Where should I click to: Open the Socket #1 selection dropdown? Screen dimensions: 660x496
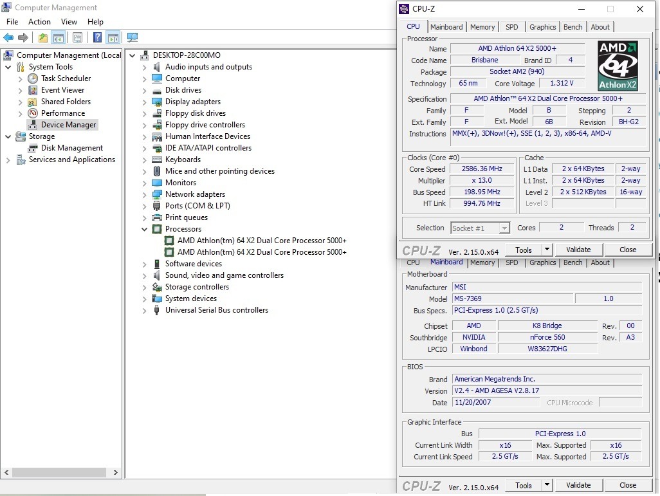pos(504,228)
